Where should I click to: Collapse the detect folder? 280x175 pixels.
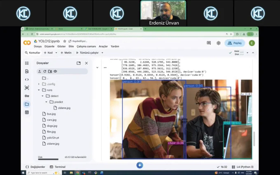[42, 96]
